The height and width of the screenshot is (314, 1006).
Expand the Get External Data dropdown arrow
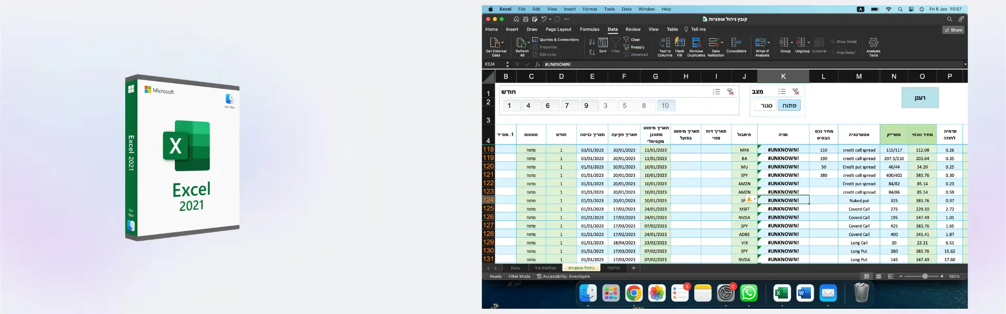(502, 43)
